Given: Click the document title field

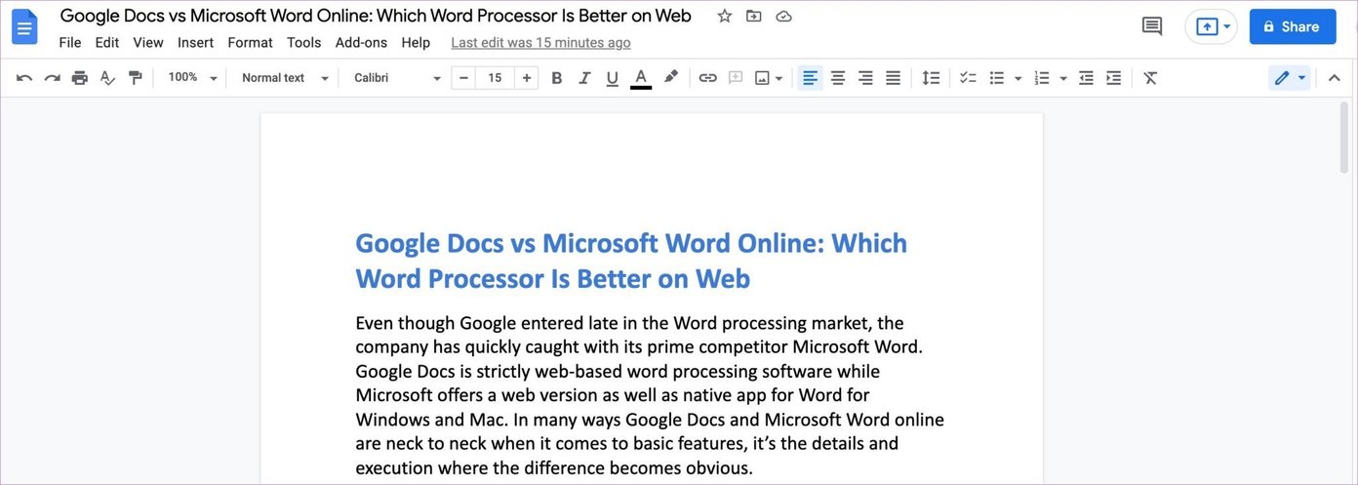Looking at the screenshot, I should click(376, 16).
